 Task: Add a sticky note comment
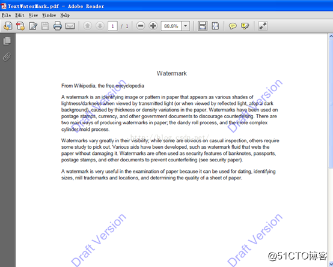pyautogui.click(x=233, y=26)
